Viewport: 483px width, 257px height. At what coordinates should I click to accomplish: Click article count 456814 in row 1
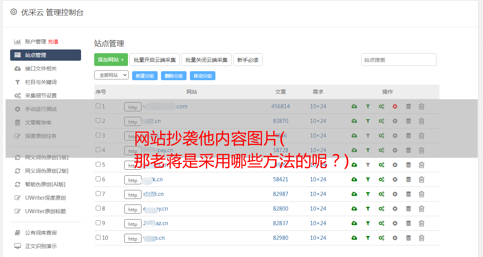click(281, 106)
